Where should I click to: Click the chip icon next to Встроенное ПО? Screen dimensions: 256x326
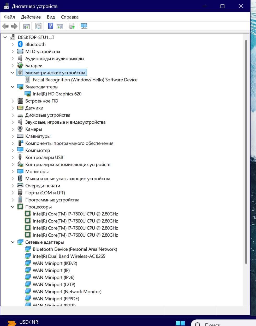point(20,101)
